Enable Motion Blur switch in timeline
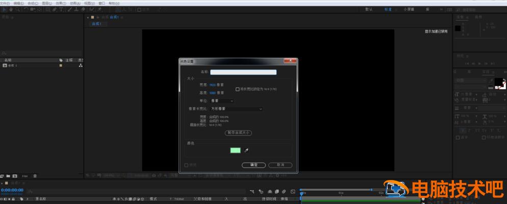Screen dimensions: 507x204 pyautogui.click(x=284, y=191)
